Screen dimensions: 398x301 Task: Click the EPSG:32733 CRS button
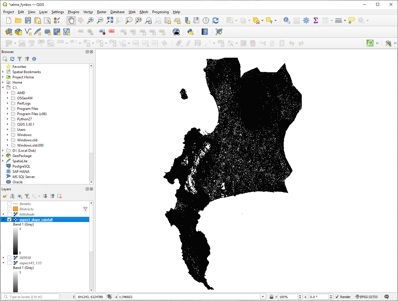(x=366, y=297)
